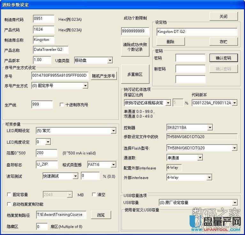Screen dimensions: 245x235
Task: Click the 密码 input field
Action: click(191, 58)
